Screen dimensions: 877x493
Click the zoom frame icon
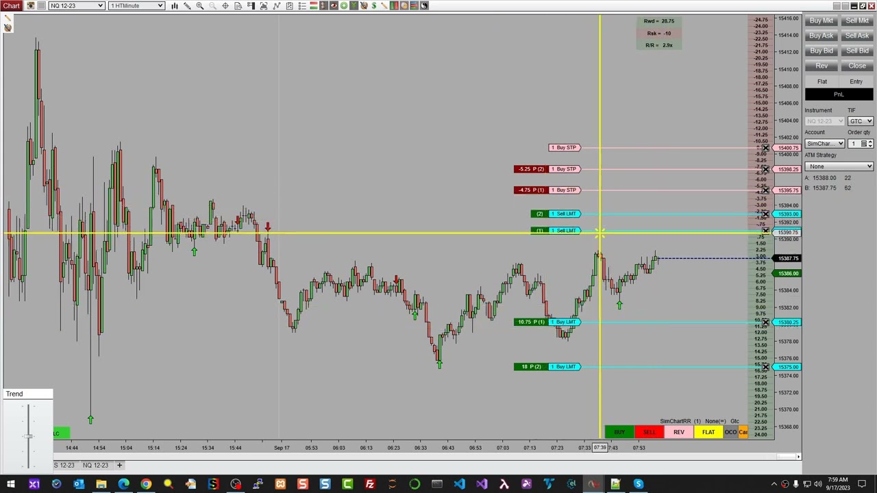(x=264, y=5)
